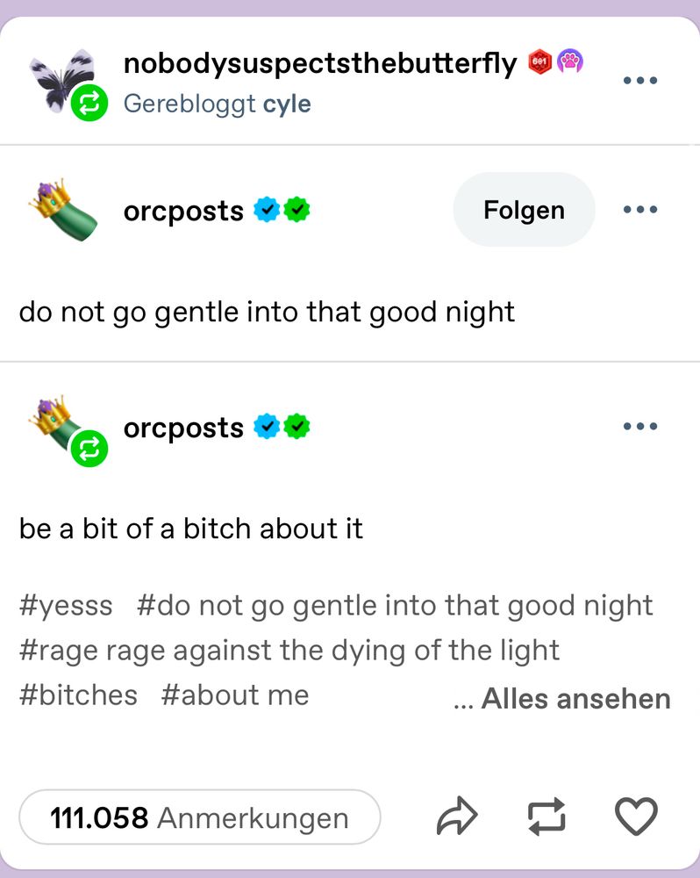Open 111.058 Anmerkungen
Viewport: 700px width, 878px height.
(x=199, y=817)
